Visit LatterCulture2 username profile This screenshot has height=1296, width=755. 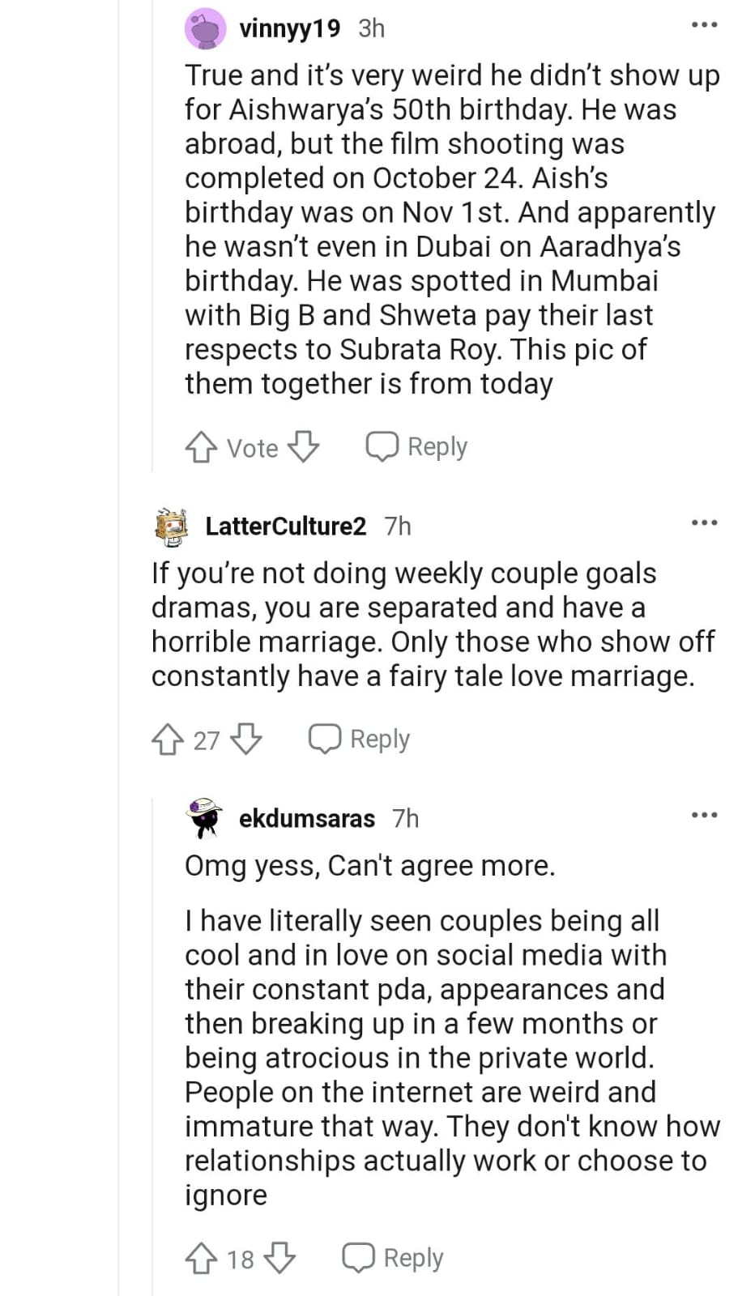[x=285, y=526]
